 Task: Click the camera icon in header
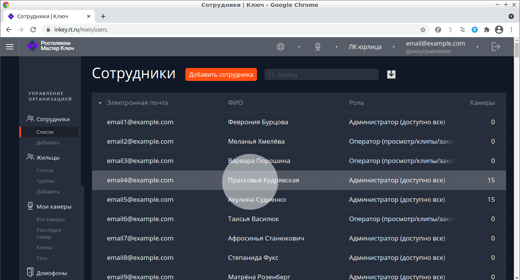pos(318,47)
